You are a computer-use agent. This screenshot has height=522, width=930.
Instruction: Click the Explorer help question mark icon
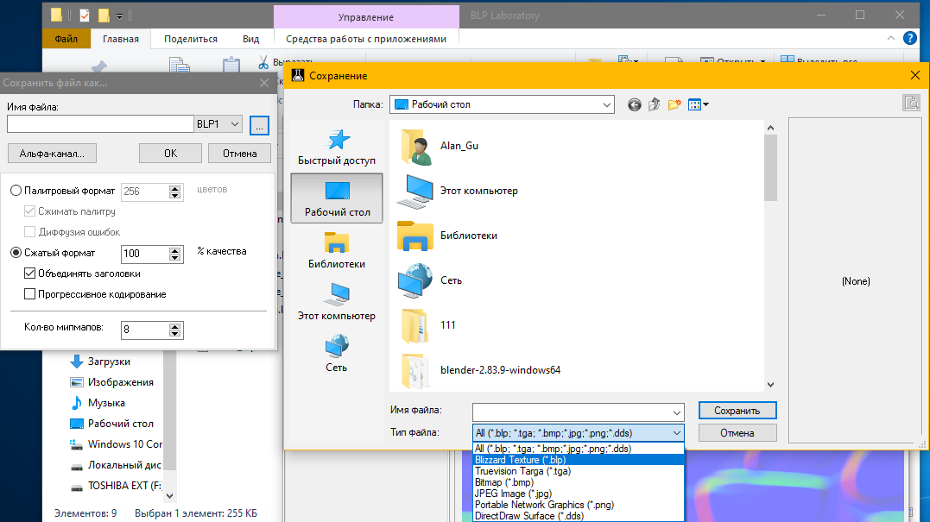910,39
